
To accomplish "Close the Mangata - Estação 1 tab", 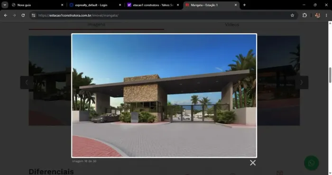I will (x=235, y=5).
